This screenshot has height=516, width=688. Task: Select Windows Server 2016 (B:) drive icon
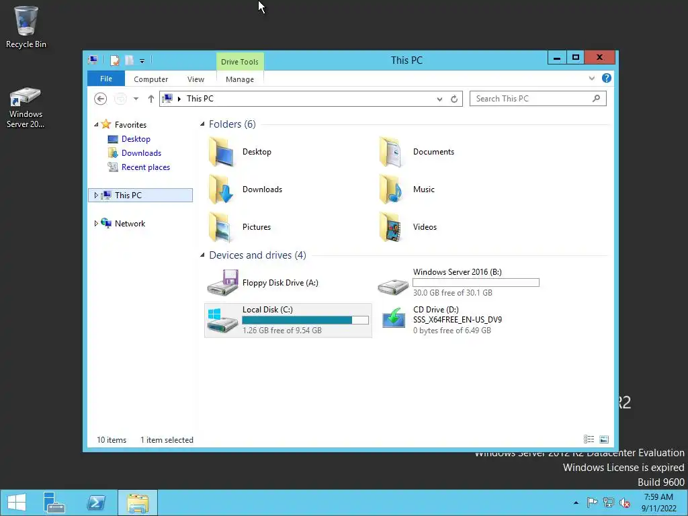[x=393, y=286]
